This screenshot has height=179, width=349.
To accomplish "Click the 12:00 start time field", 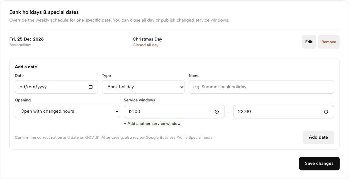I will 174,112.
